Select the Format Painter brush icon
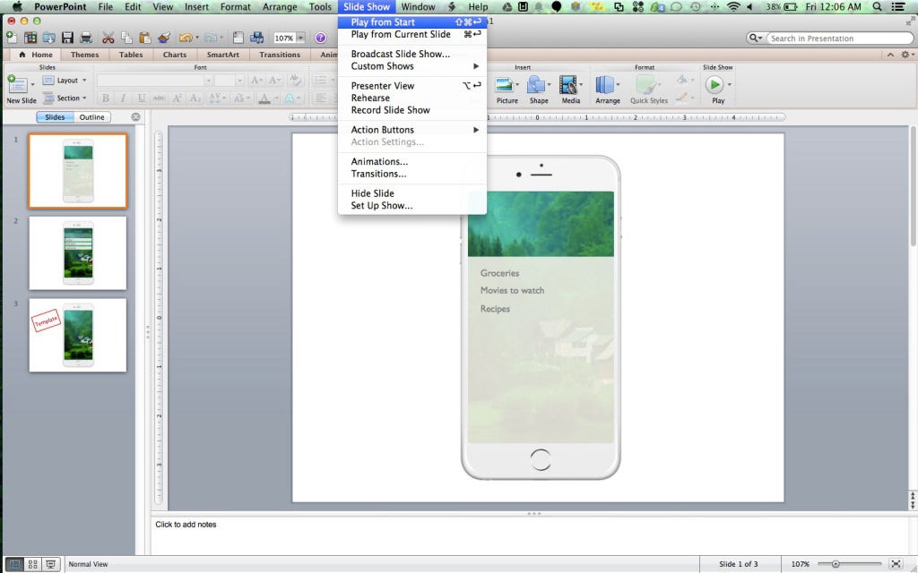 coord(164,38)
